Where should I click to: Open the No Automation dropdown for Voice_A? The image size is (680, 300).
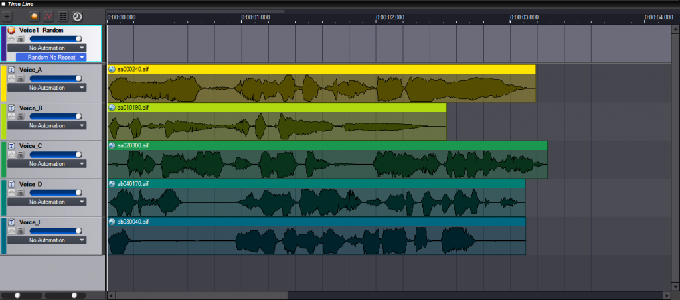(47, 88)
